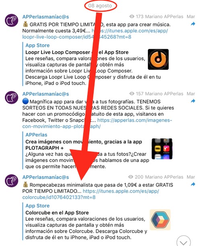Click the APPerlas preview source title
Viewport: 201px width, 246px height.
pyautogui.click(x=36, y=135)
